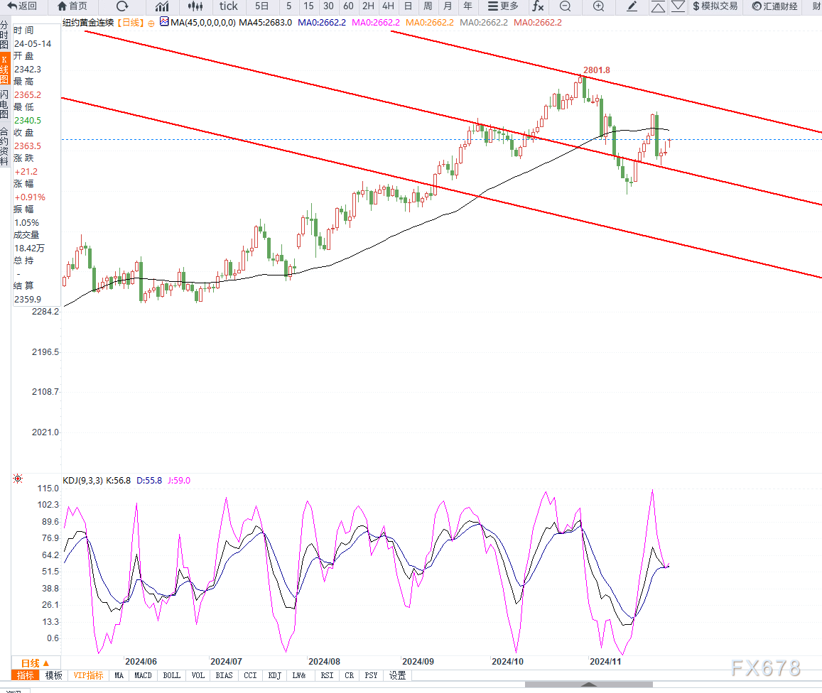Zoom out the chart with minus magnifier
The width and height of the screenshot is (822, 693).
[565, 6]
